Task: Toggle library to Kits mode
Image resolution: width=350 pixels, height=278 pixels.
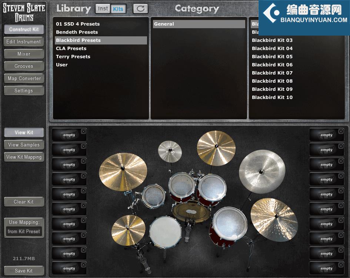Action: (x=118, y=9)
